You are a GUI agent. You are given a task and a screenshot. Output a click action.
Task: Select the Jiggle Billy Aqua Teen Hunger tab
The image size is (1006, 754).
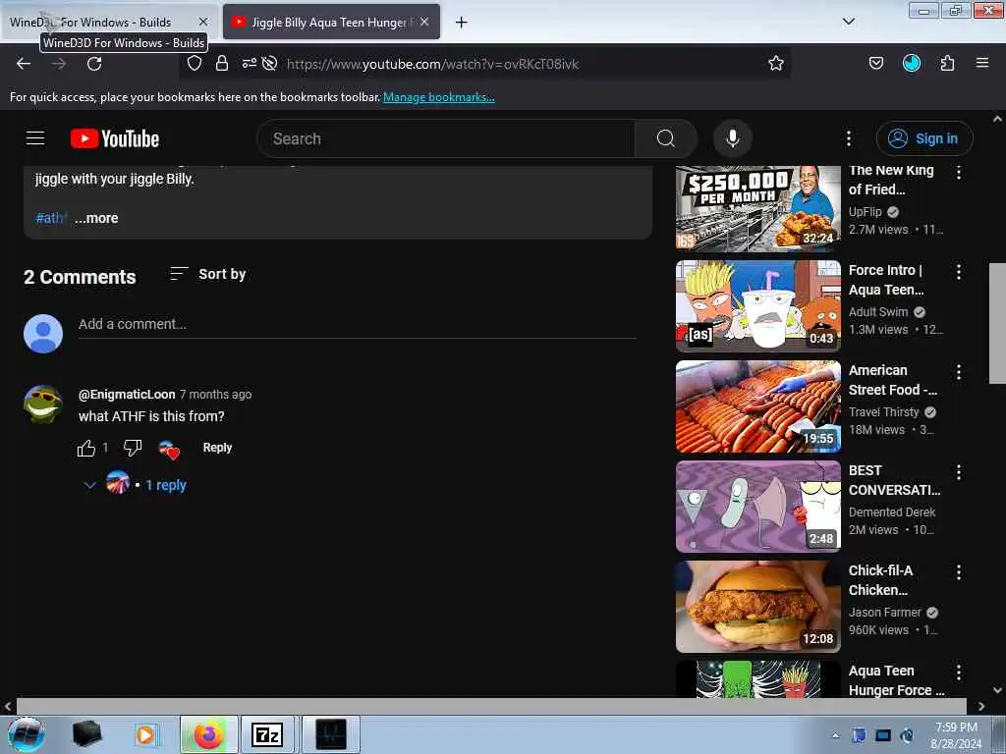click(331, 22)
